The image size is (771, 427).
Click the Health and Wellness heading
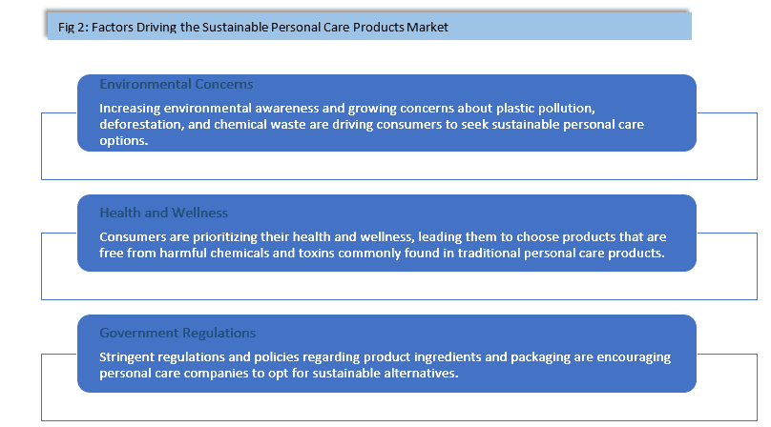click(163, 213)
